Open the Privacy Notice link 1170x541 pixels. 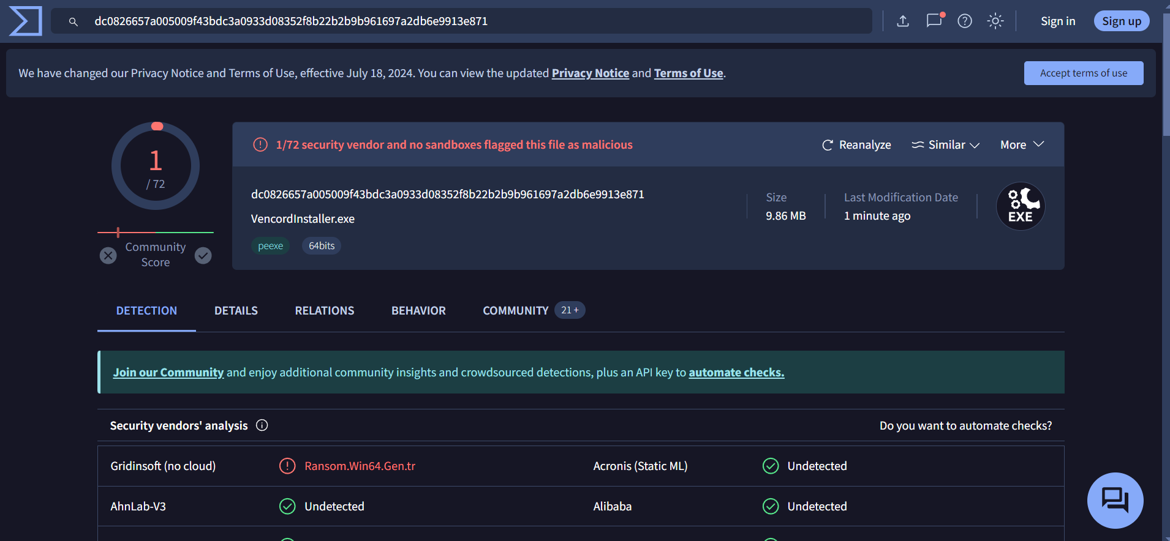pos(590,73)
